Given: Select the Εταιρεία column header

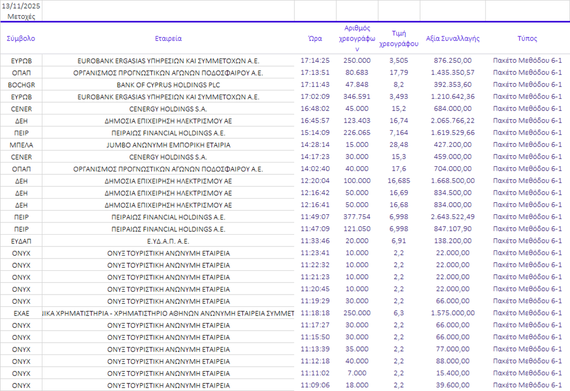Looking at the screenshot, I should pyautogui.click(x=168, y=38).
